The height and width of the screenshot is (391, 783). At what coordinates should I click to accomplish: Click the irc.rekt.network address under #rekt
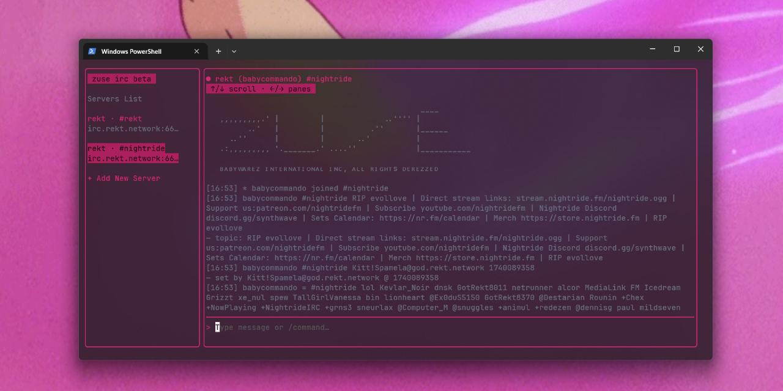[x=133, y=129]
